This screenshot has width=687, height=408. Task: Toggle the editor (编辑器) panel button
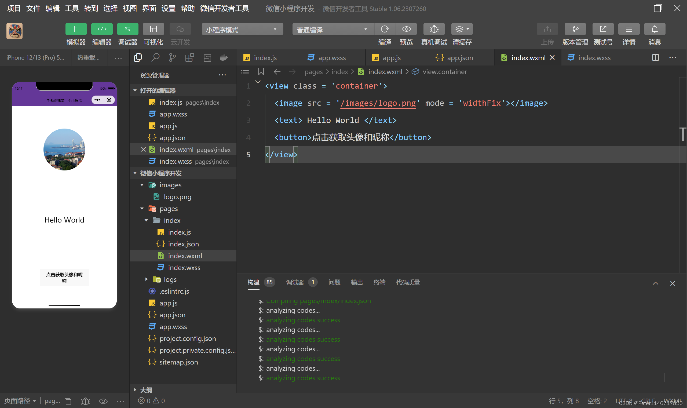[x=102, y=29]
